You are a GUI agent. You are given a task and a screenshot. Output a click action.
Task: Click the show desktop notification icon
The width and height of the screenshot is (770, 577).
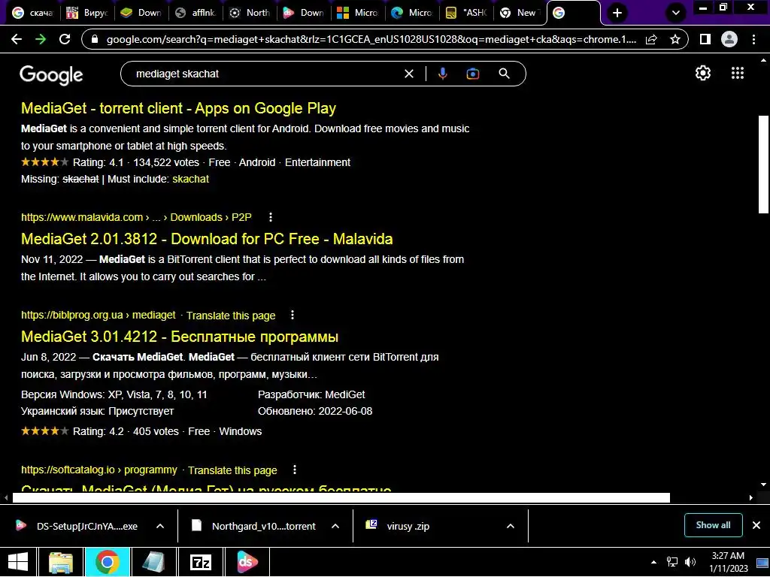tap(762, 562)
